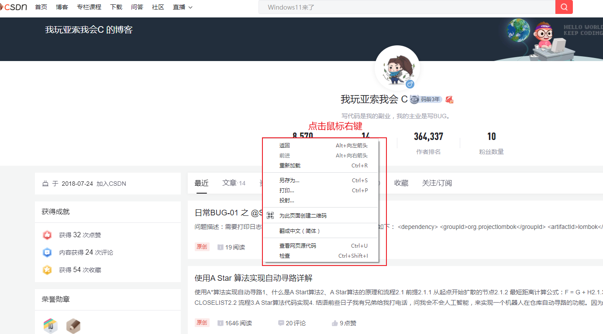The height and width of the screenshot is (334, 603).
Task: Click the 20评论 count text
Action: 296,323
